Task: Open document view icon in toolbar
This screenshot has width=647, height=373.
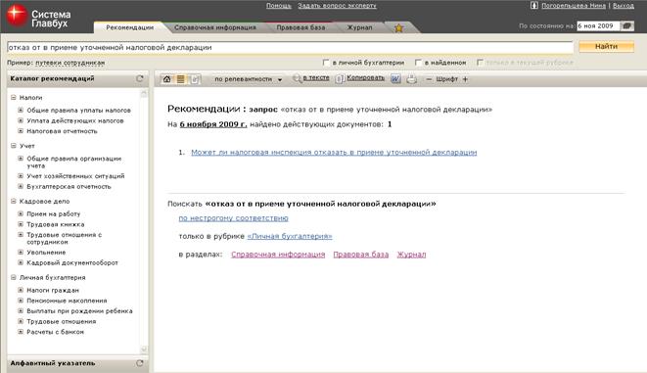Action: tap(195, 79)
